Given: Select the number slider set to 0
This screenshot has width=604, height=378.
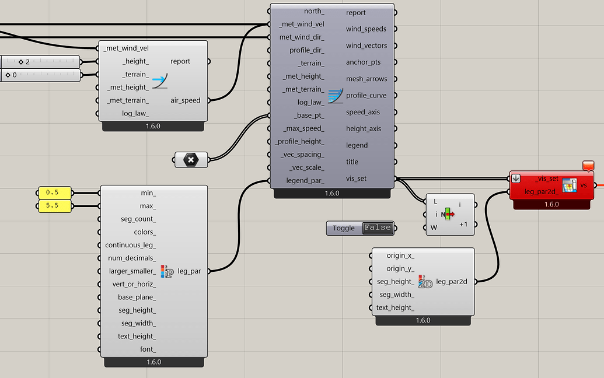Looking at the screenshot, I should 41,75.
